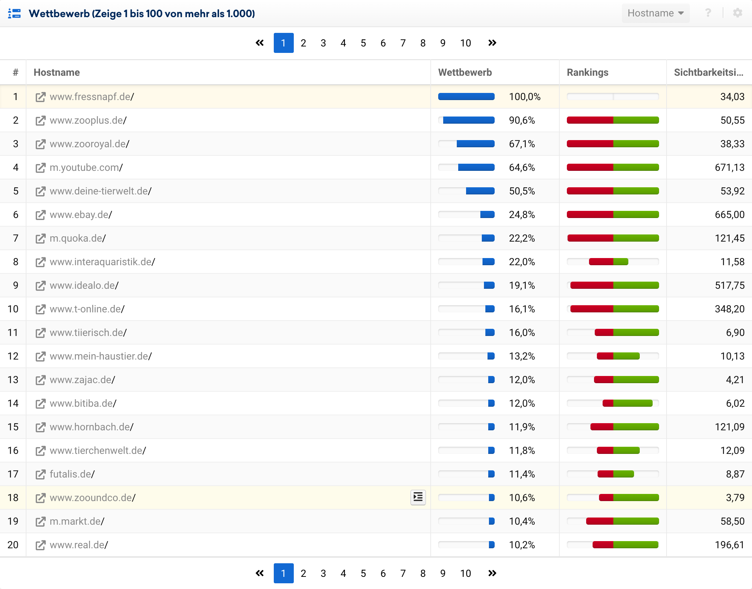Open the Hostname dropdown
752x589 pixels.
click(655, 13)
